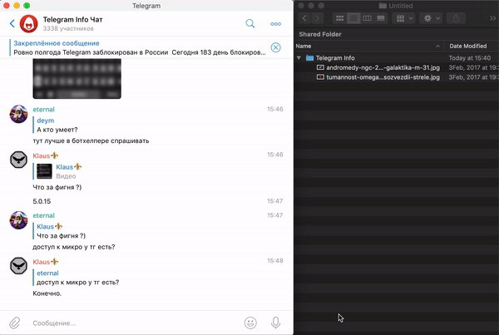Open the quoted Видео thumbnail
This screenshot has width=499, height=335.
point(44,171)
